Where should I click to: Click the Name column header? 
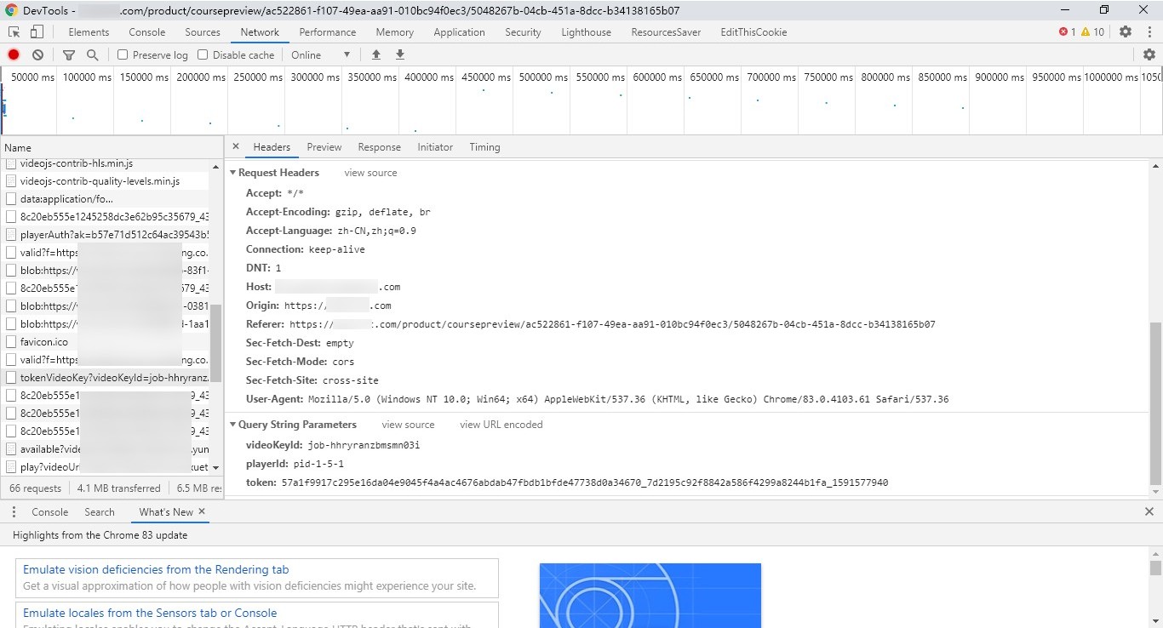coord(111,147)
